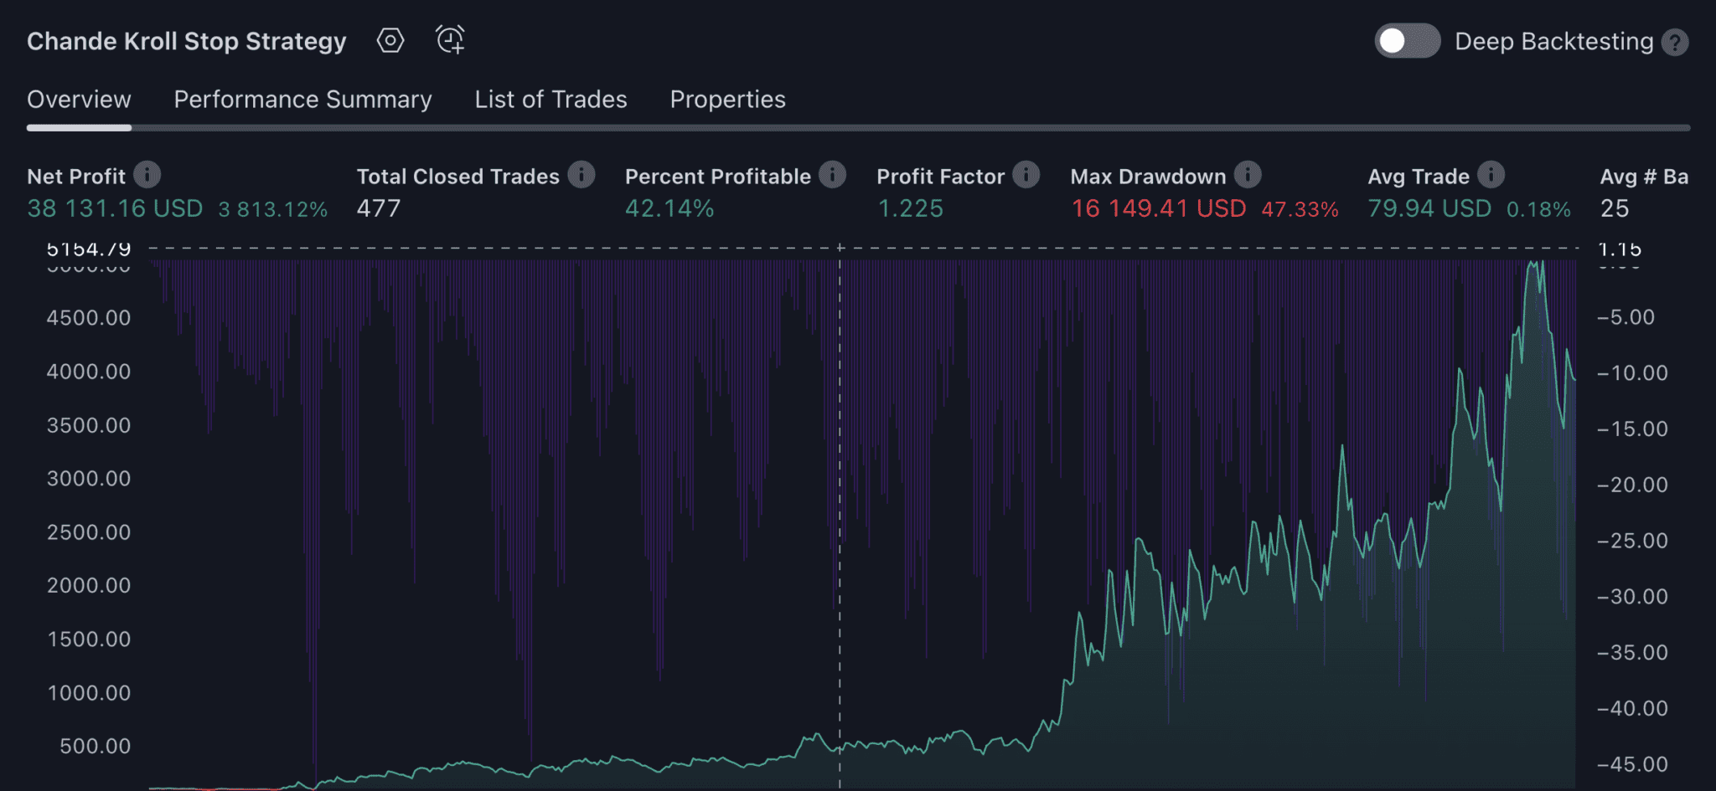Click the Total Closed Trades info icon

pyautogui.click(x=581, y=175)
